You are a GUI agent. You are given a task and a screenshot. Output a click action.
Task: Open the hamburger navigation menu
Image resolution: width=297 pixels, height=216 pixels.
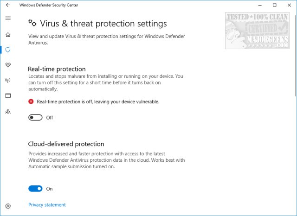(8, 18)
